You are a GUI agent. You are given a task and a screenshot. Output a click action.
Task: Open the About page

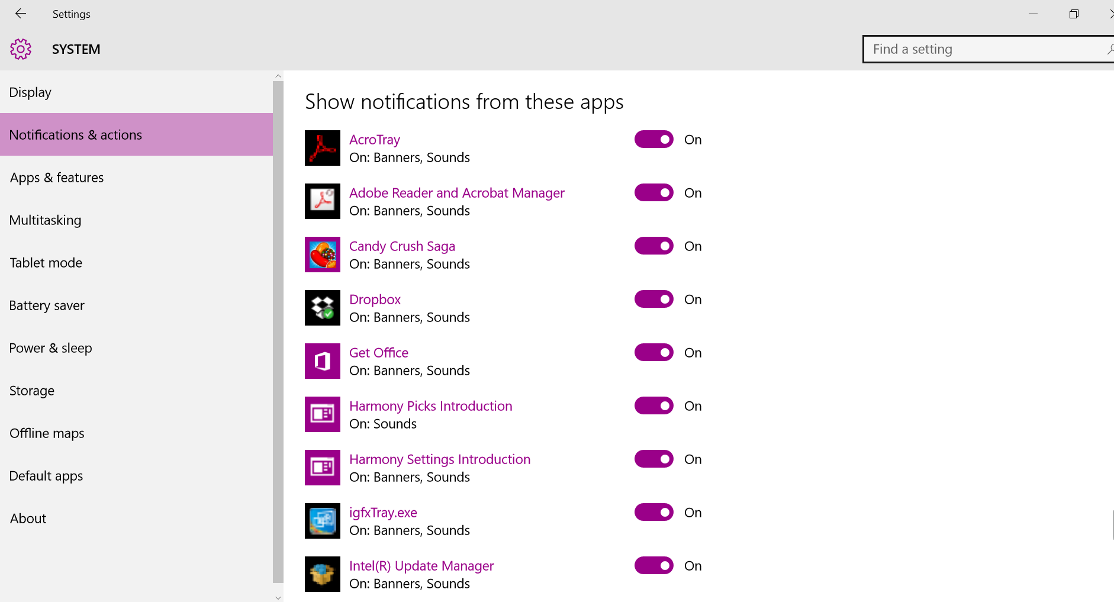136,519
